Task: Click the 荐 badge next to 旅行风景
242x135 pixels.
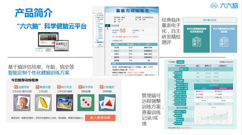Action: pyautogui.click(x=59, y=87)
